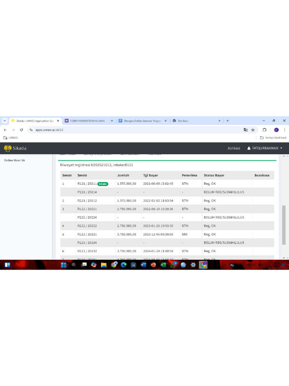Open the Windows Start button in the taskbar
289x386 pixels.
click(x=64, y=265)
